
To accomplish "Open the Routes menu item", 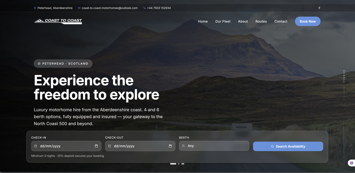I will click(x=261, y=21).
